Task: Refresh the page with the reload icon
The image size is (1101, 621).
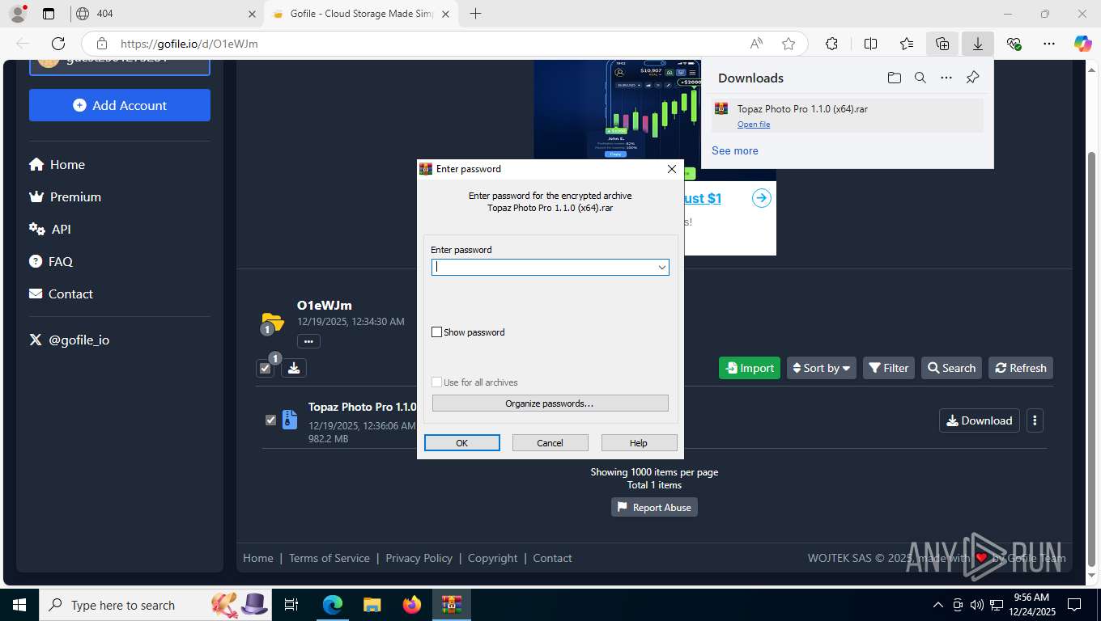Action: (x=58, y=44)
